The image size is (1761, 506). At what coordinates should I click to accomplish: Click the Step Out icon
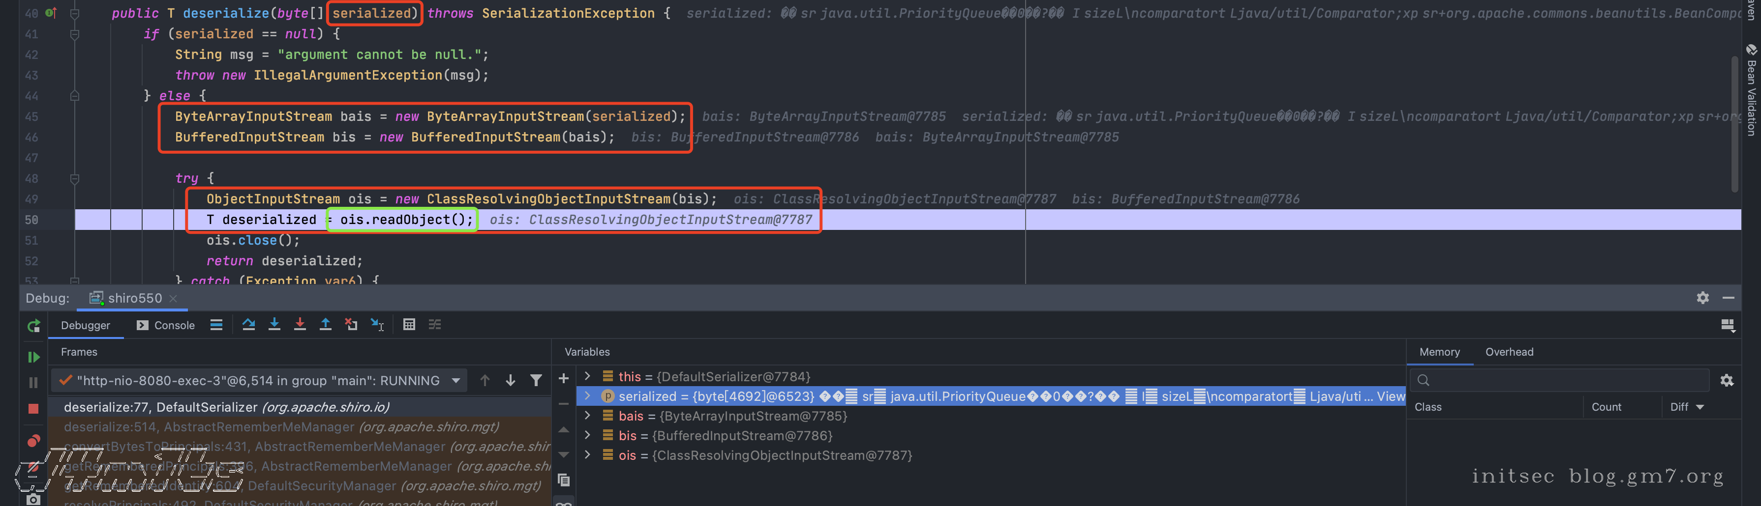click(x=326, y=324)
